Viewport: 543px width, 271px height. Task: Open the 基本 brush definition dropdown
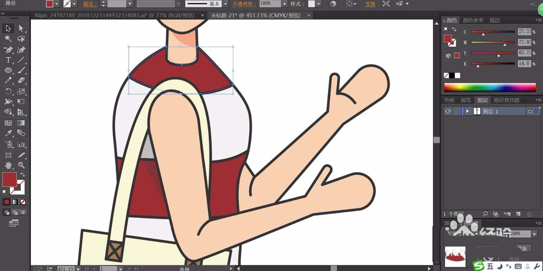(x=225, y=3)
